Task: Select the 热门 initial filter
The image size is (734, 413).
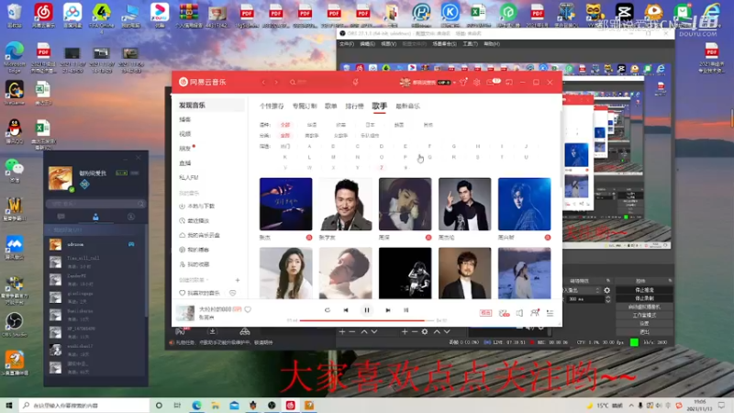Action: tap(285, 147)
